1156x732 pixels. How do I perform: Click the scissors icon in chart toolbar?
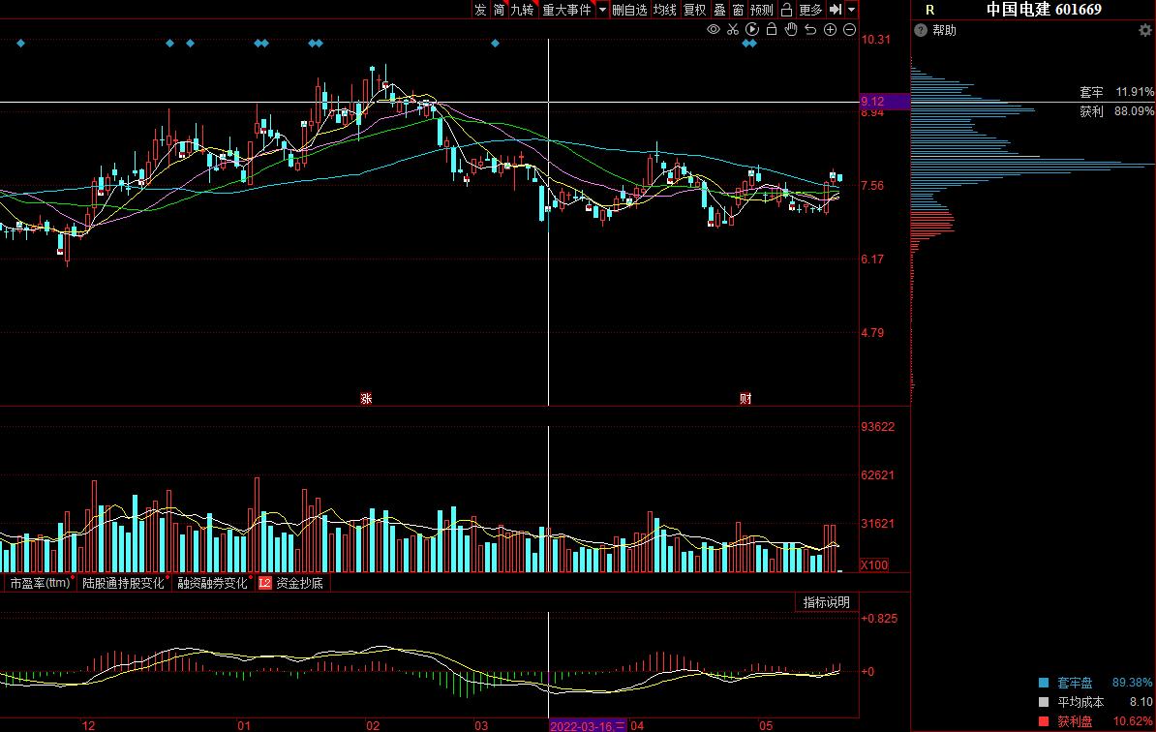[733, 30]
